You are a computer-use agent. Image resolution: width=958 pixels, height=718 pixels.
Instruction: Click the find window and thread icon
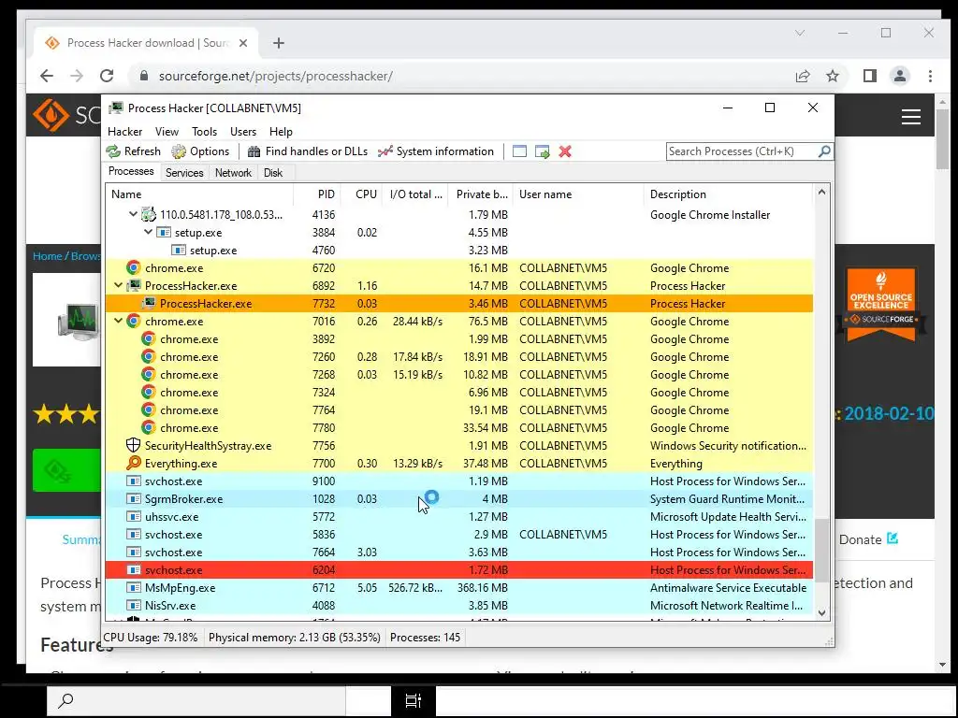[542, 151]
